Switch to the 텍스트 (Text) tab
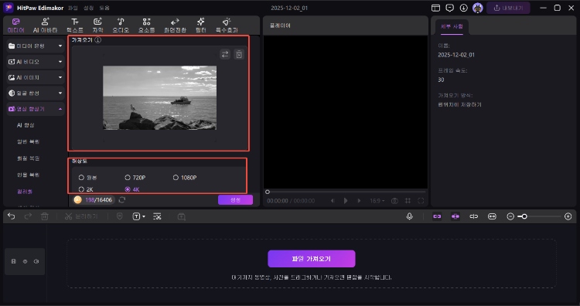 coord(75,25)
